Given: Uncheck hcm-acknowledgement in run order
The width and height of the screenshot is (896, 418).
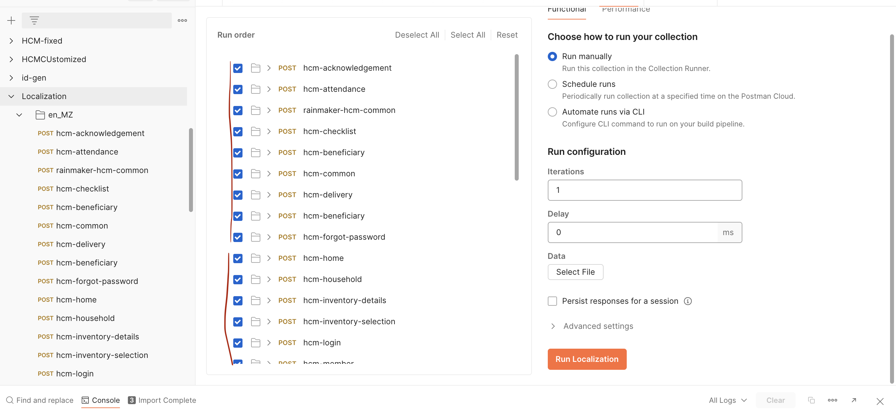Looking at the screenshot, I should (x=238, y=68).
